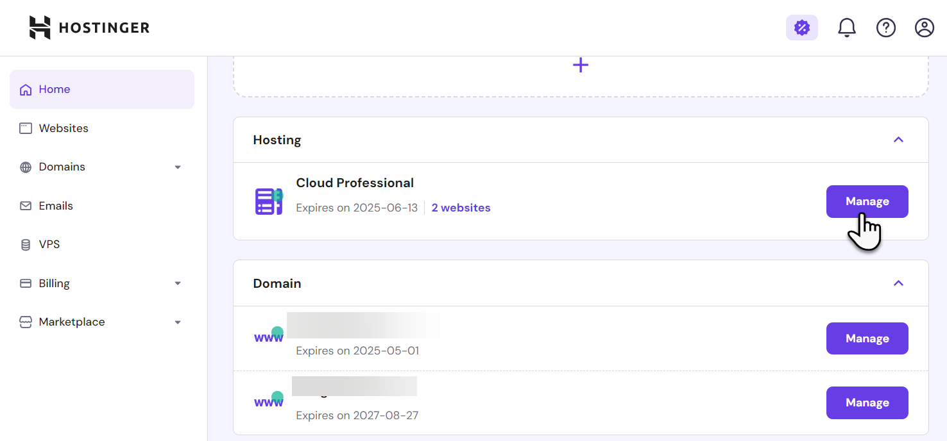Open the 2 websites link
Screen dimensions: 947x441
[x=461, y=208]
